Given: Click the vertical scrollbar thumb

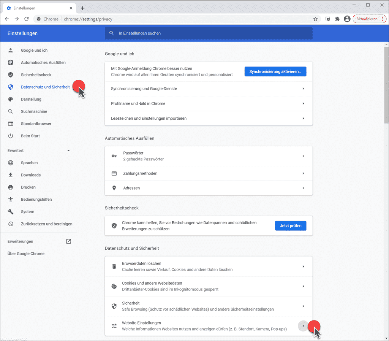Looking at the screenshot, I should 386,85.
